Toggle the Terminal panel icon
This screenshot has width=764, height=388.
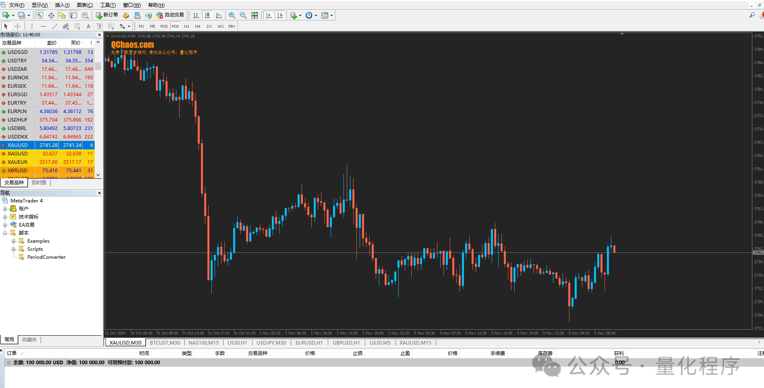74,15
